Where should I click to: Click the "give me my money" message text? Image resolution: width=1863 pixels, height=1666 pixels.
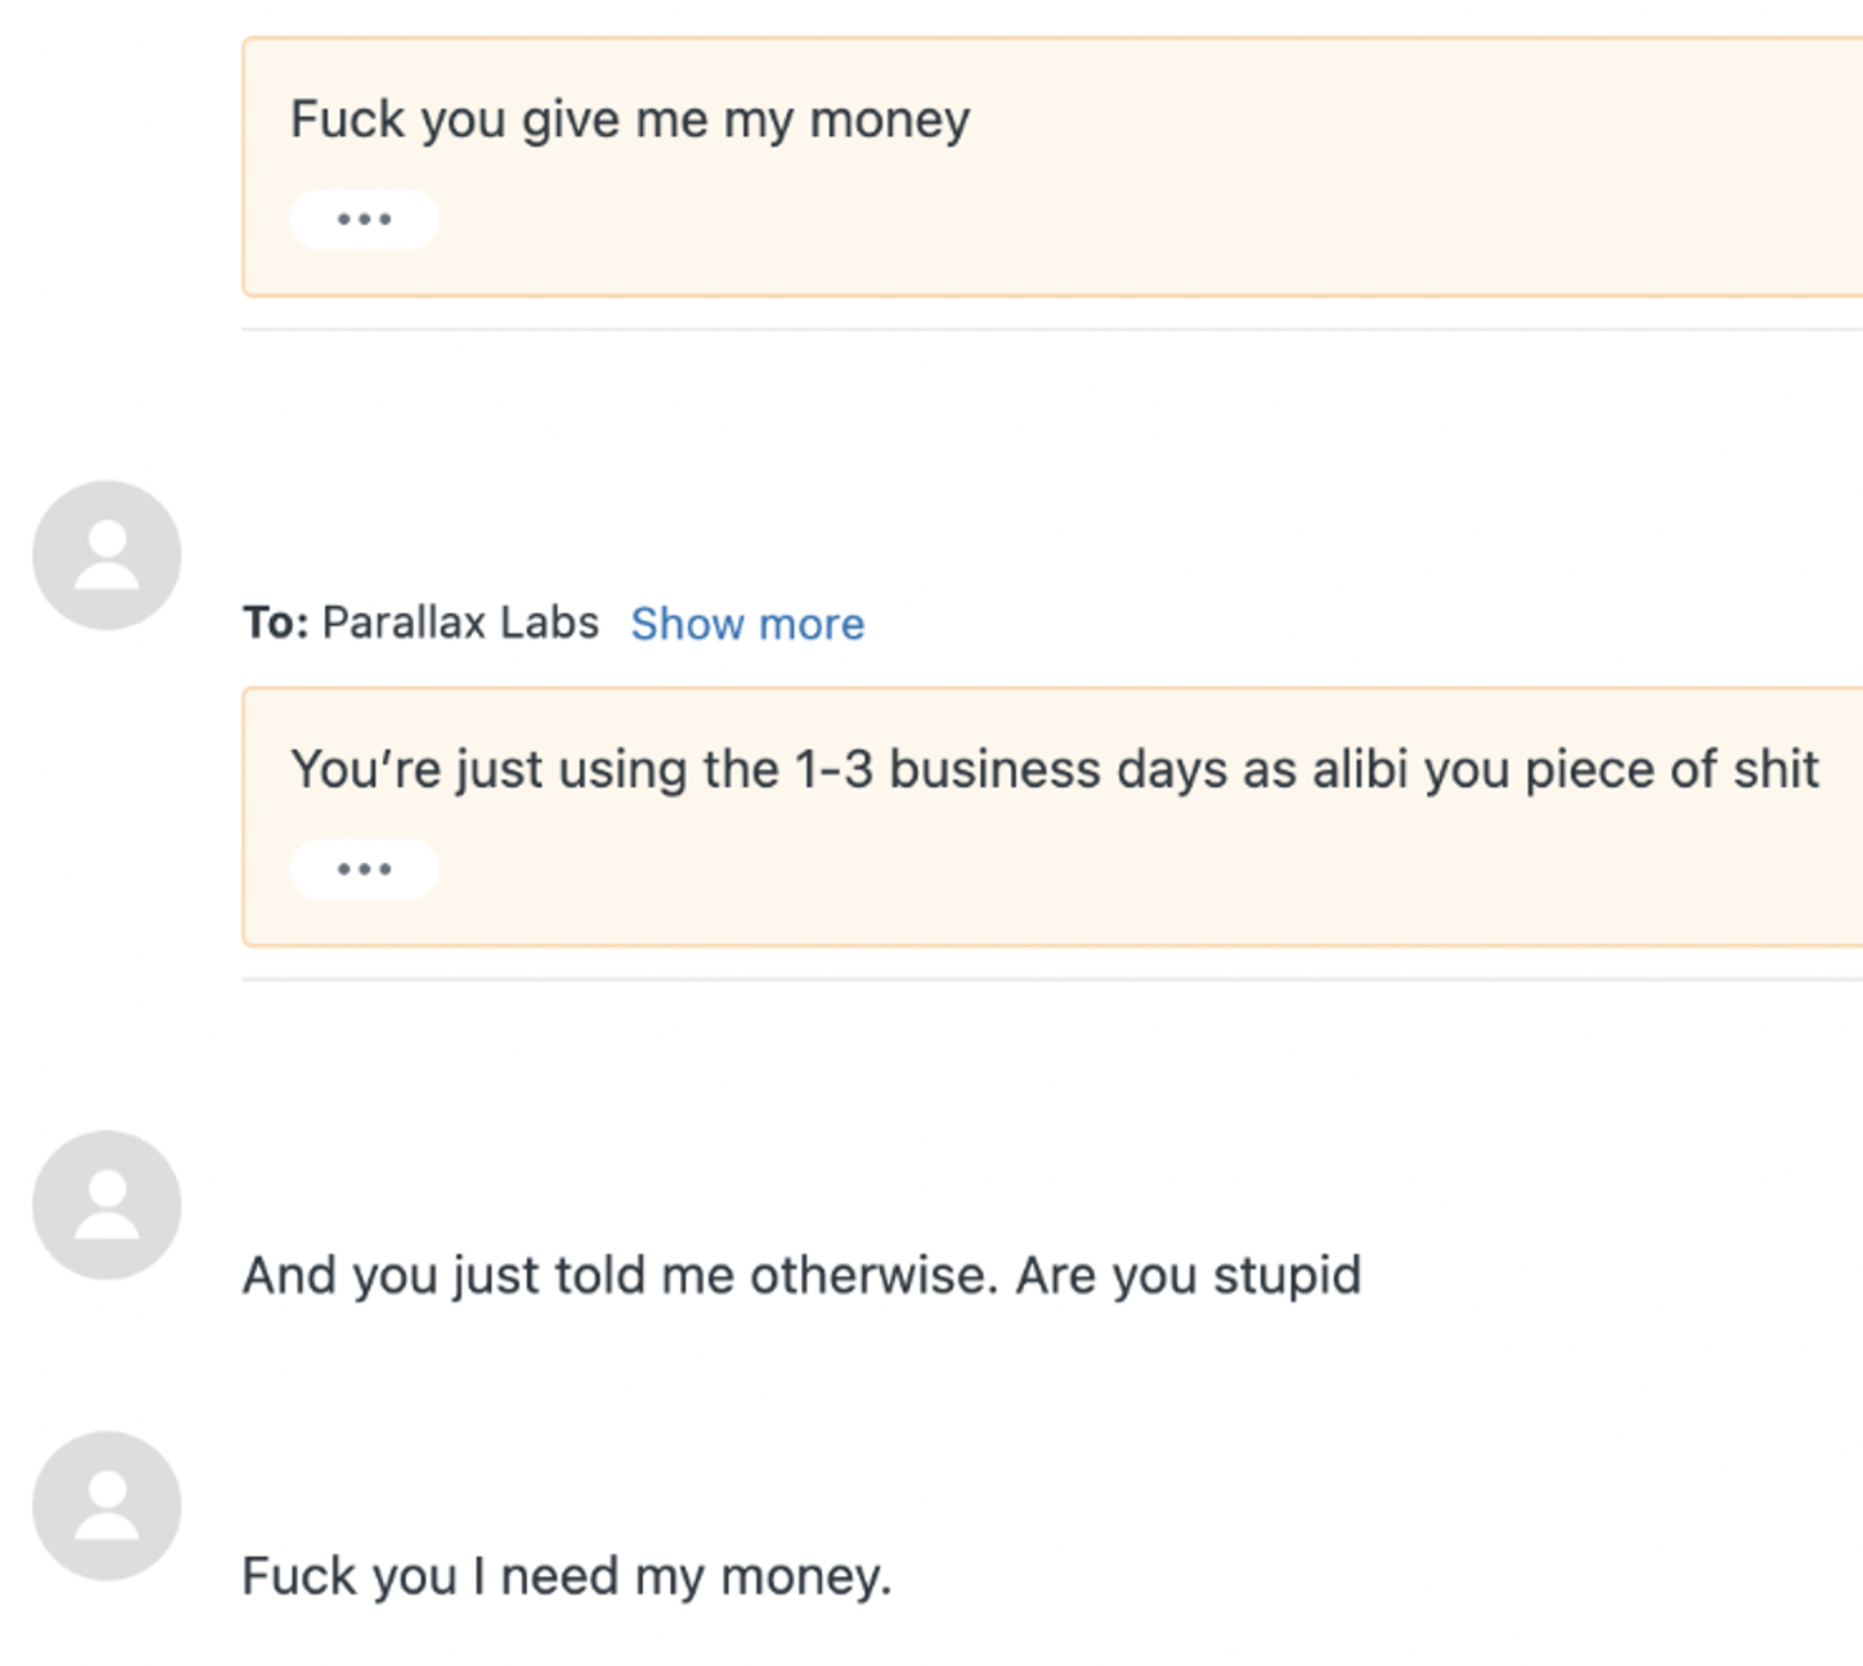629,119
